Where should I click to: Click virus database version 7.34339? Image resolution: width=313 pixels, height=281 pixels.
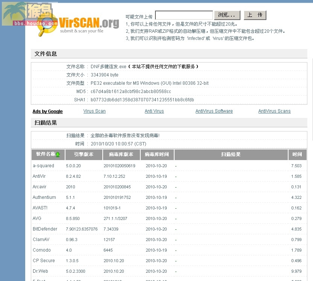click(x=111, y=229)
